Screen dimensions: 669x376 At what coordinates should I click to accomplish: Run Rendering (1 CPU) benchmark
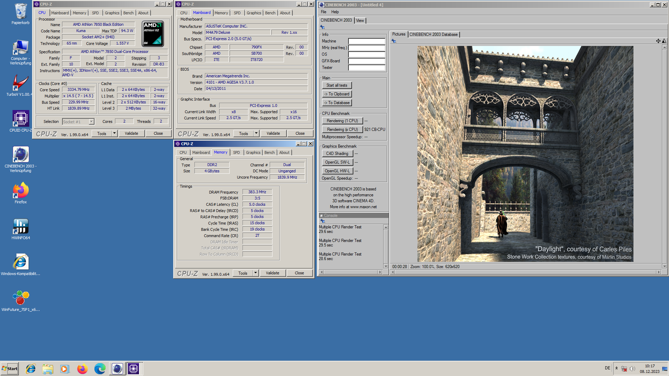point(342,121)
